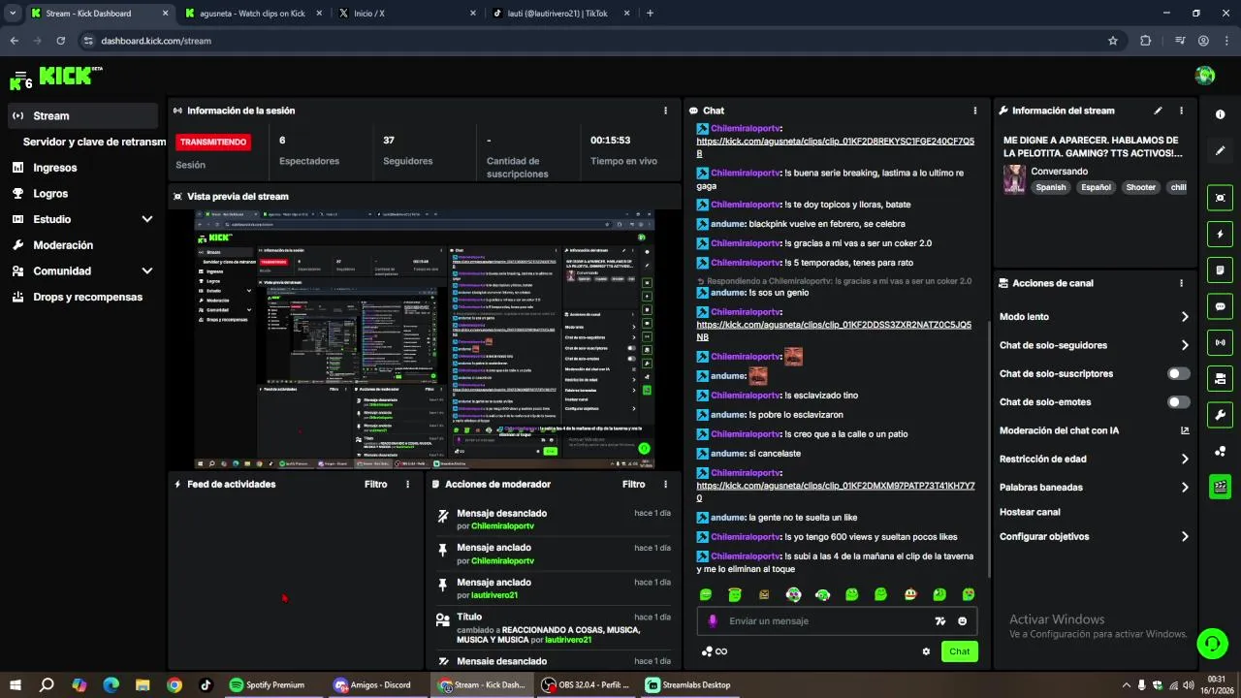1241x698 pixels.
Task: Open the clip_01KF2DMXM97PATP73T41KH7Y70 link in chat
Action: (835, 492)
